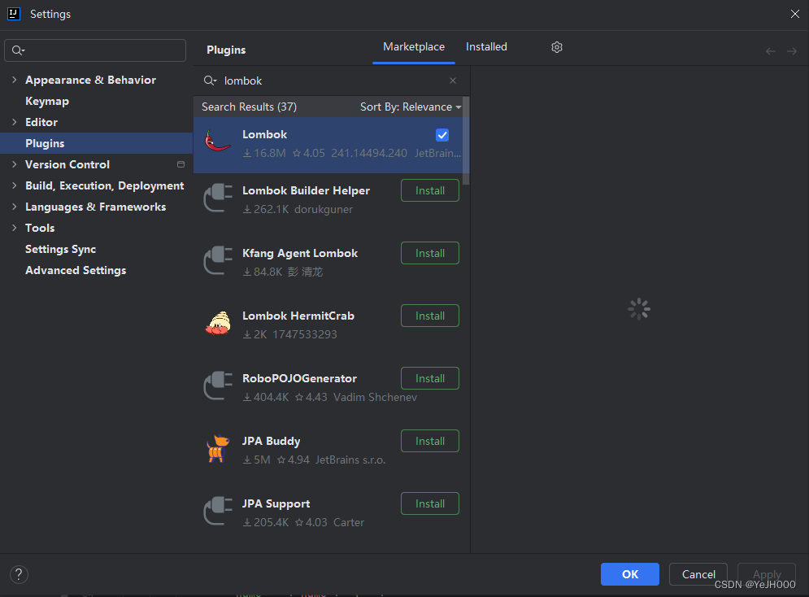Expand the Version Control node

click(15, 164)
